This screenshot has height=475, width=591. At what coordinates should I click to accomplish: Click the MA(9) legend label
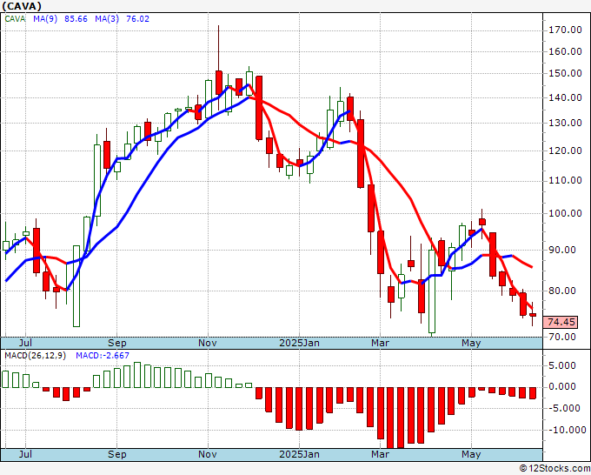(x=45, y=19)
